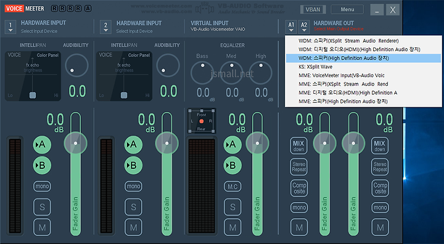Enable mono on left output bus
444x244 pixels.
299,208
